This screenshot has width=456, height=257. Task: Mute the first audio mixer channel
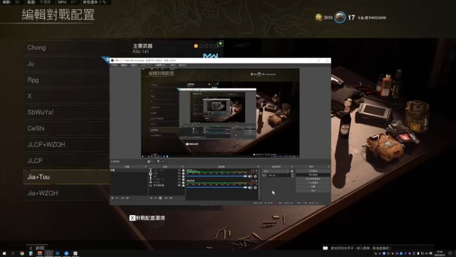[250, 176]
